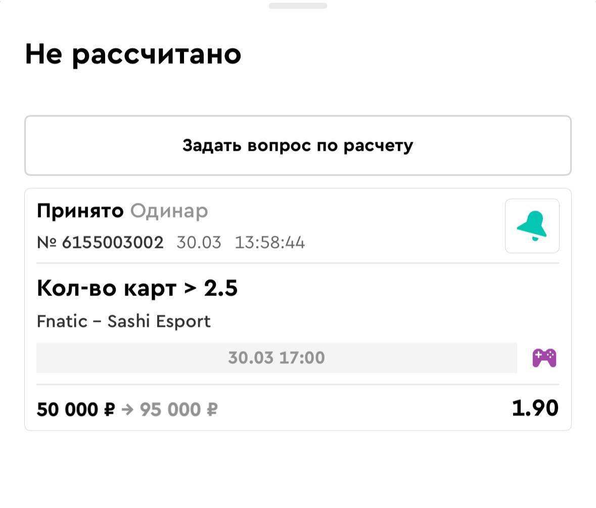Click the "Одинар" bet type label
This screenshot has height=508, width=596.
point(169,211)
